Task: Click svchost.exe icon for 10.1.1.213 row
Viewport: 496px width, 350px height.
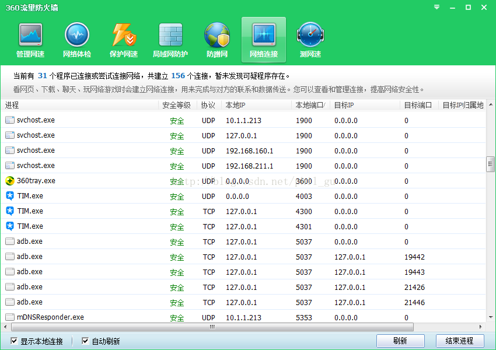Action: (x=10, y=120)
